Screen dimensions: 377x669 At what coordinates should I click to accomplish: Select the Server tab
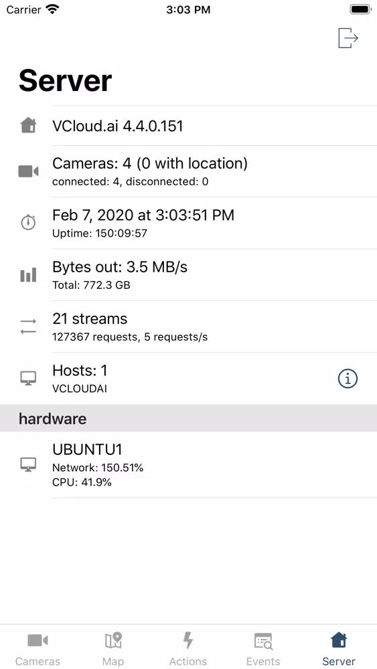[x=339, y=648]
